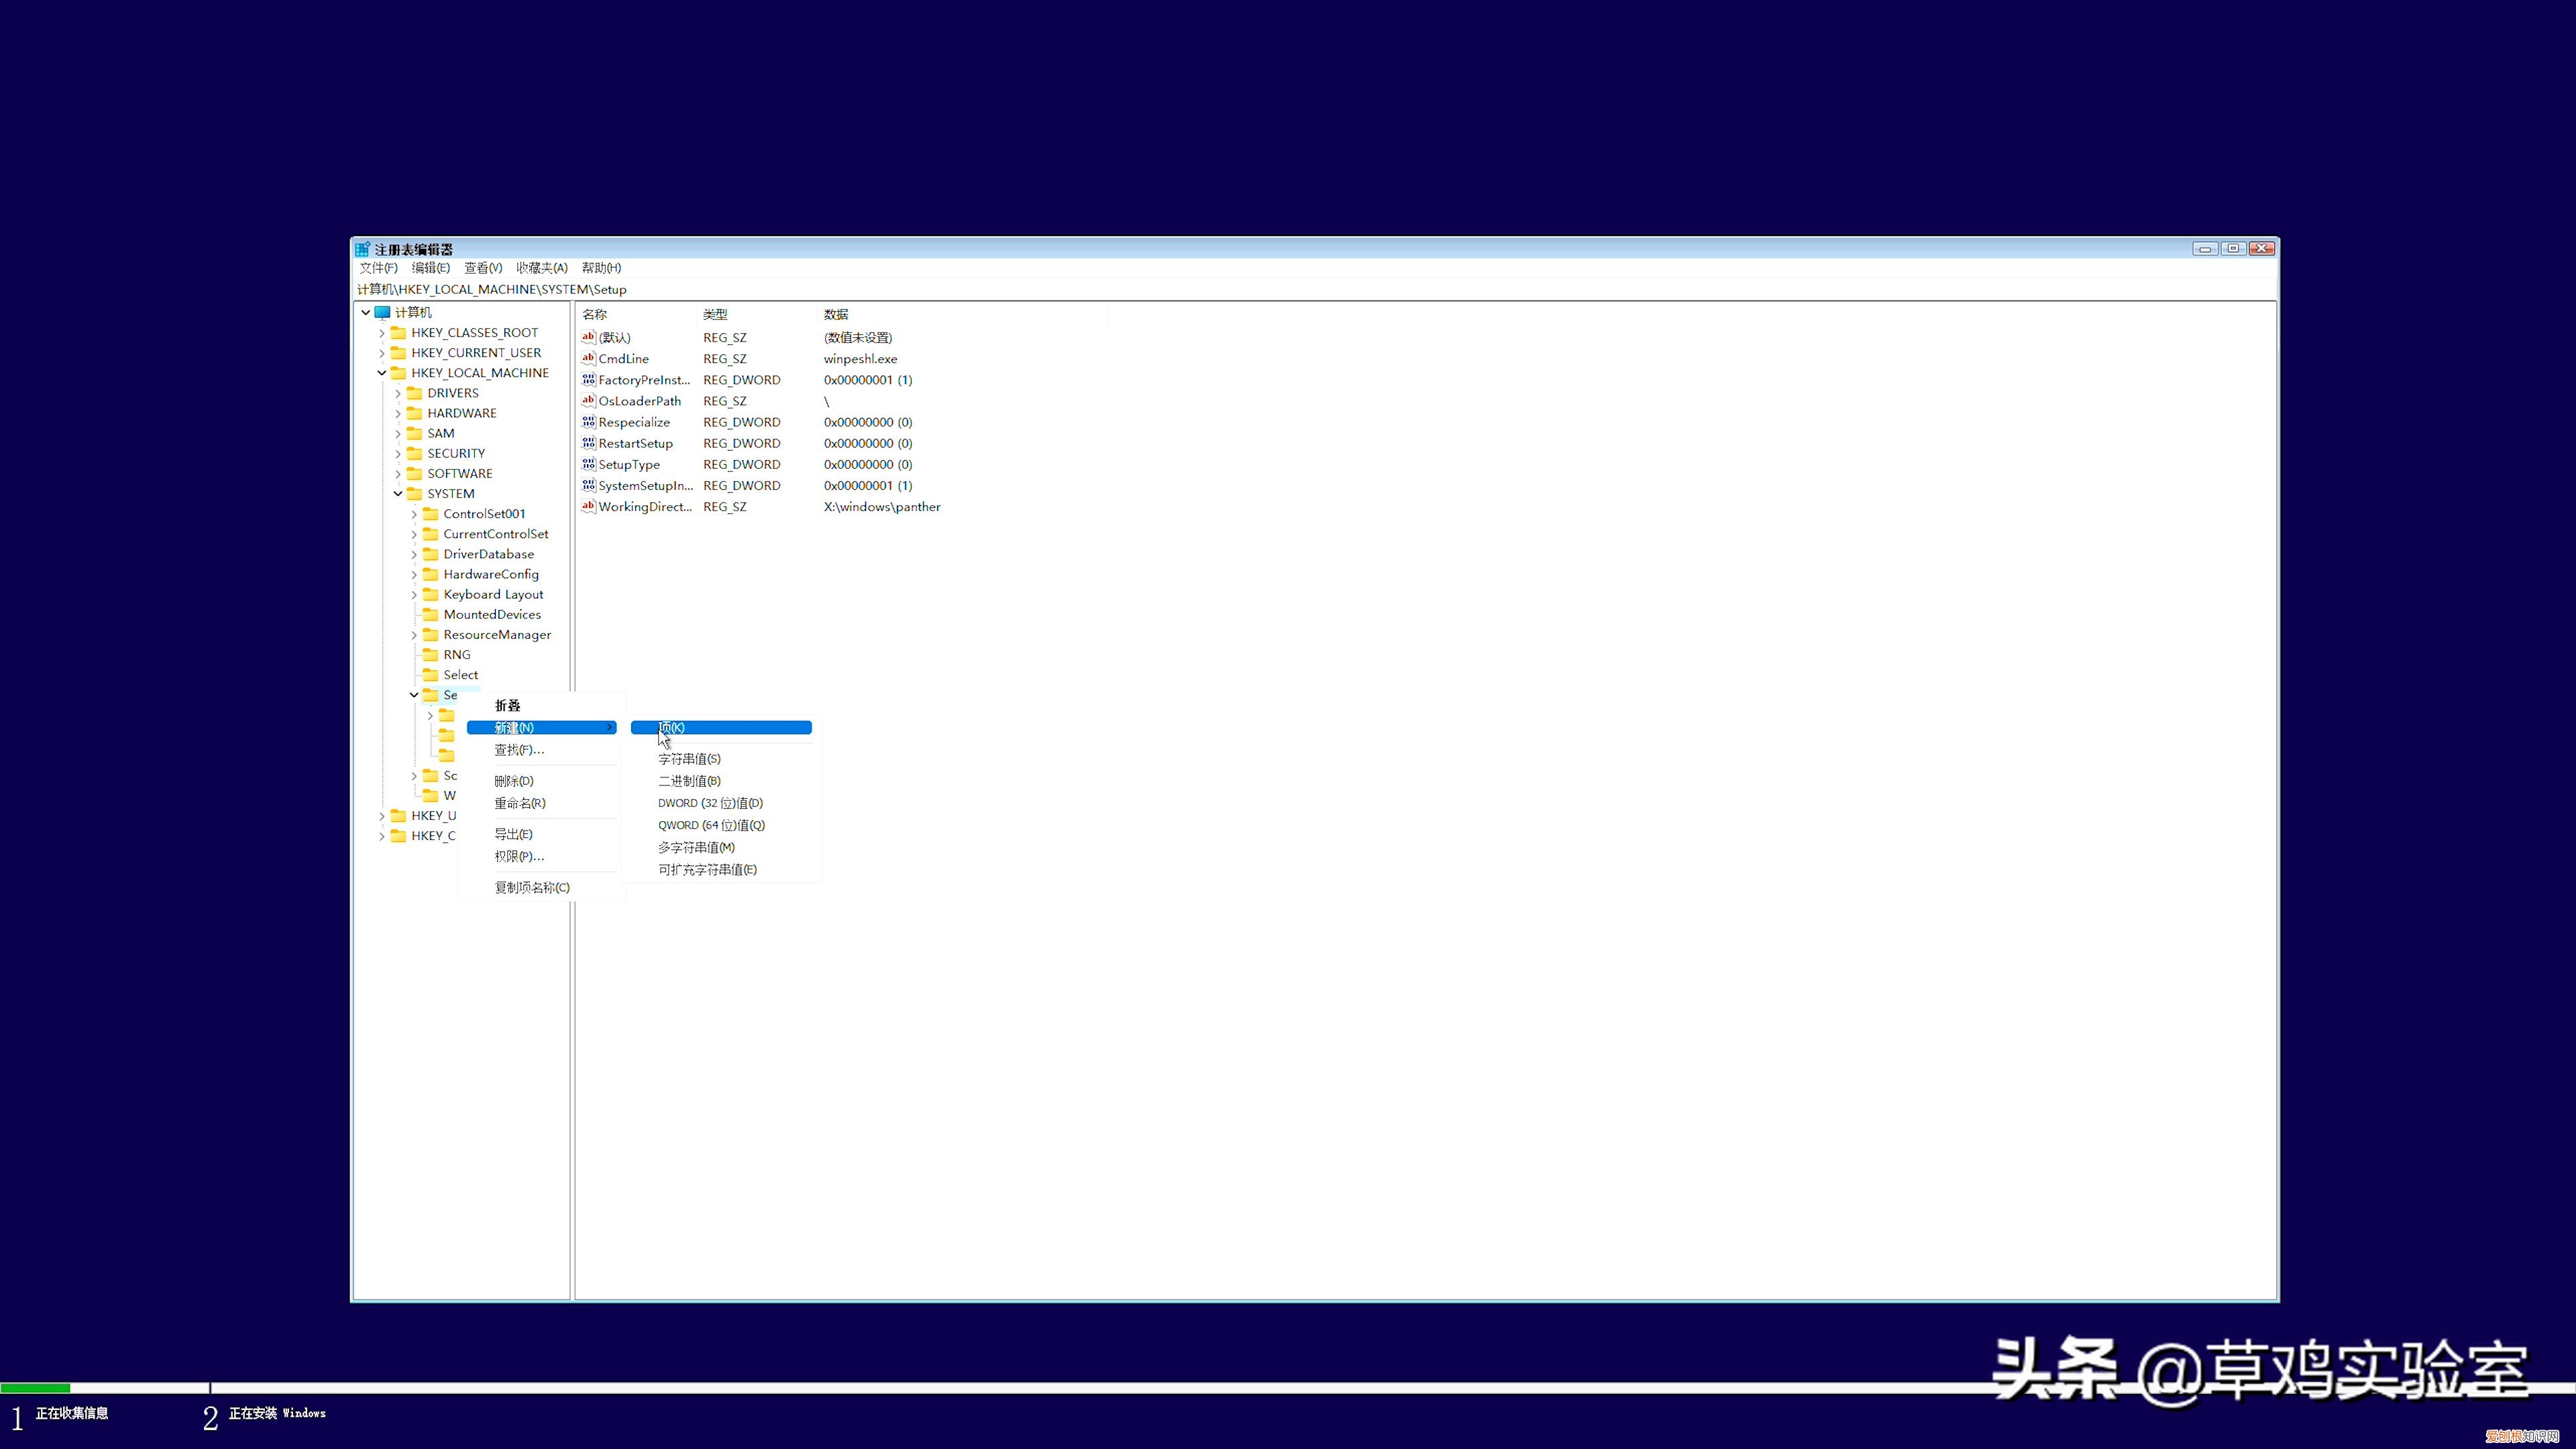Choose 项(K) to create new key

720,727
